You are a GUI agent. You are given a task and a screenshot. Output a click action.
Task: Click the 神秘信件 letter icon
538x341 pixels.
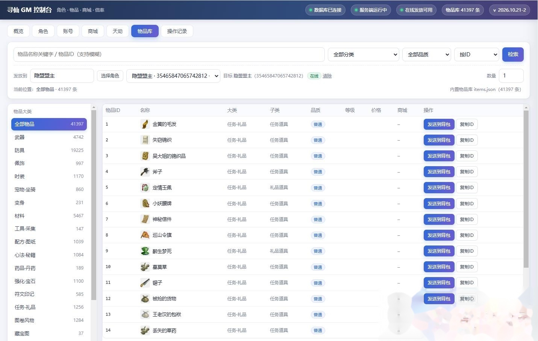pyautogui.click(x=145, y=219)
